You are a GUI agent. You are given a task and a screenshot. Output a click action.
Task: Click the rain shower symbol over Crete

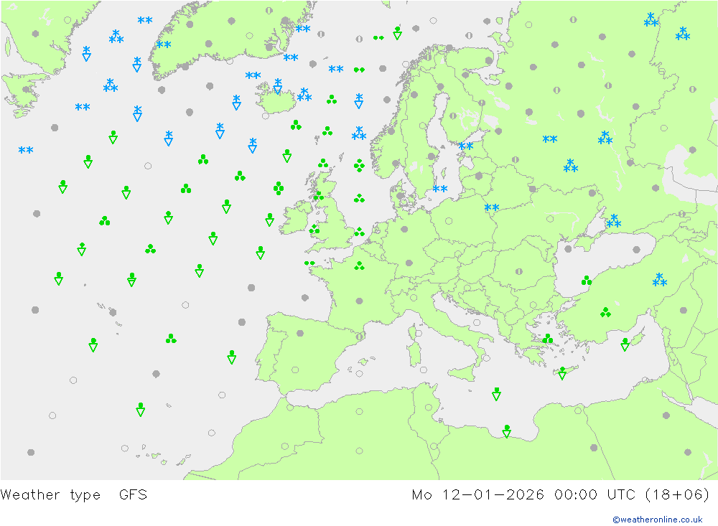(562, 373)
